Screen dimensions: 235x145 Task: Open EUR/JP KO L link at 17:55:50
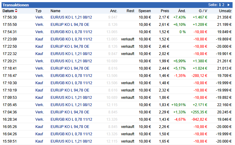coord(70,25)
